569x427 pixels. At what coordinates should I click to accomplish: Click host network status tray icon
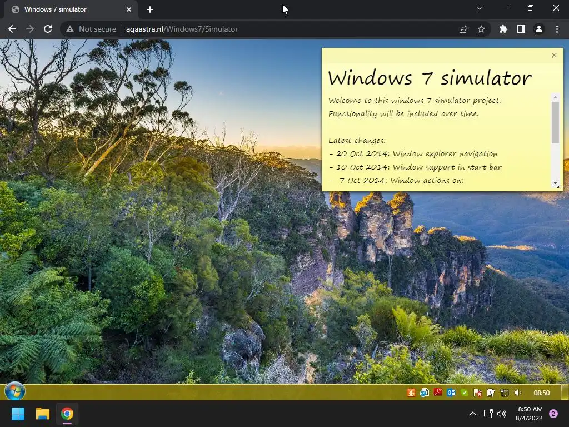488,414
